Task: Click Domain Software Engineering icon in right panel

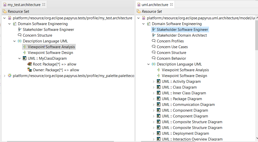Action: [x=149, y=24]
